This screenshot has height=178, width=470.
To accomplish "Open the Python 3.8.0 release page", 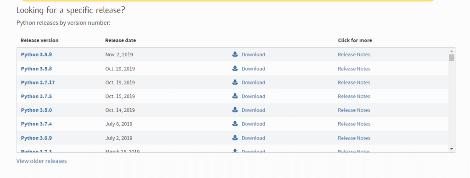I will click(x=36, y=110).
